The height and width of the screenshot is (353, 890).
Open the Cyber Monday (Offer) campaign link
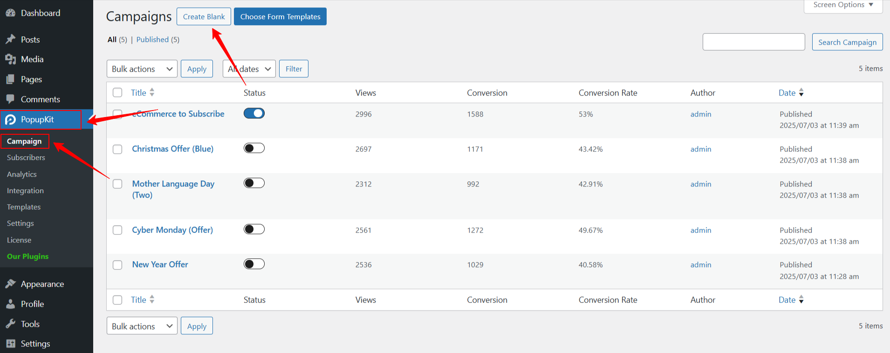coord(172,230)
